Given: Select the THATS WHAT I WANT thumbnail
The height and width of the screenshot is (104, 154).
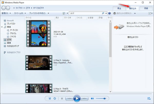Looking at the screenshot, I should [39, 88].
